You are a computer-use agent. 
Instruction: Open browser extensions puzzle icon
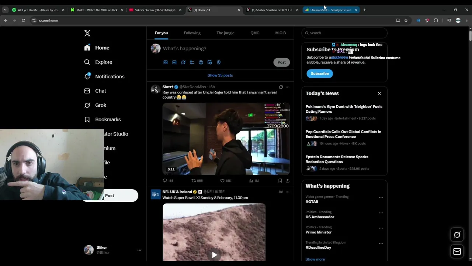tap(436, 20)
